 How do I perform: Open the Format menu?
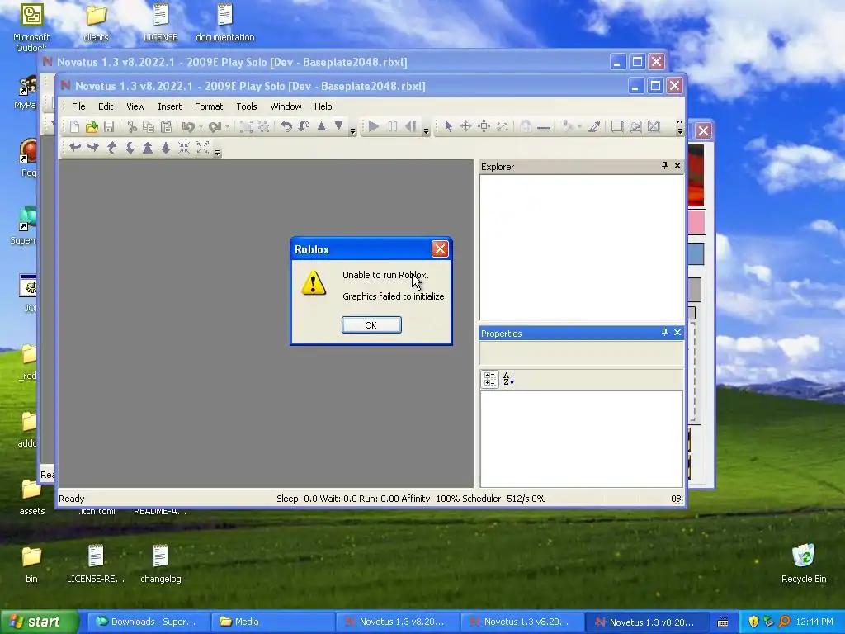tap(209, 106)
